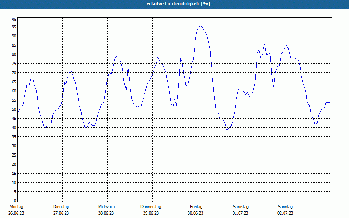Click the 30 y-axis value
The width and height of the screenshot is (349, 218).
pos(14,146)
